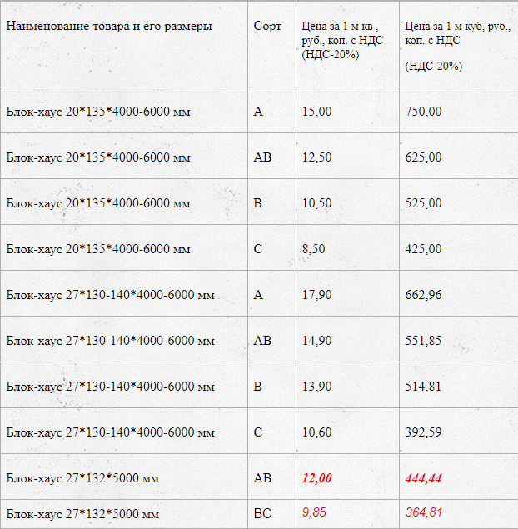The height and width of the screenshot is (529, 518).
Task: Click the 10,60 square meter price
Action: pos(316,432)
